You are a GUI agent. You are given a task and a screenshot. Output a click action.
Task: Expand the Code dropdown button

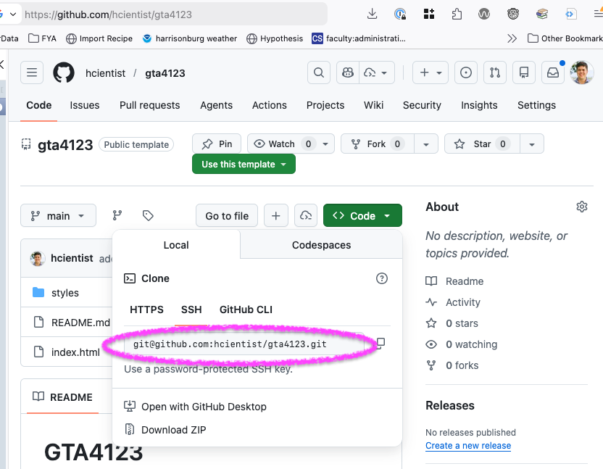362,215
